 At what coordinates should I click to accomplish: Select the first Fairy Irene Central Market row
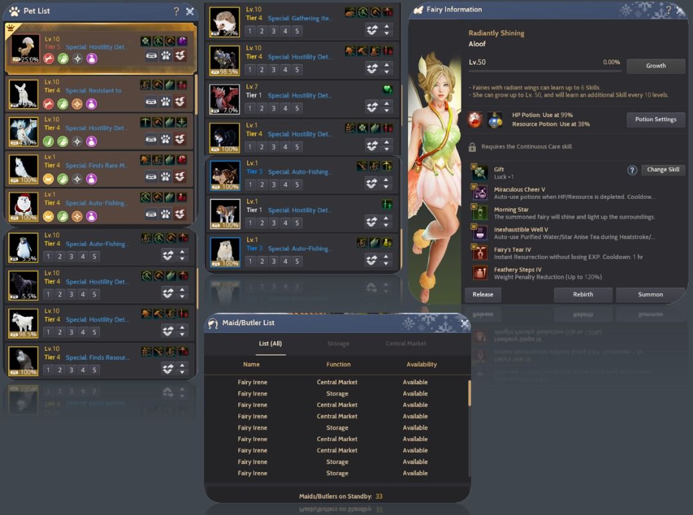tap(337, 382)
